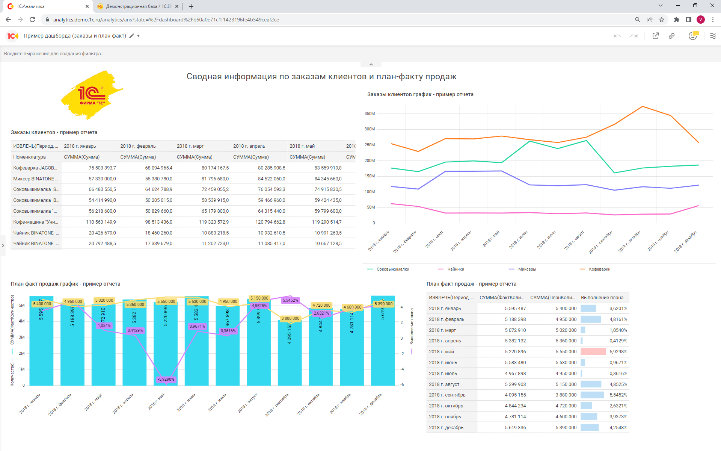Click the pencil edit icon beside dashboard title

131,36
